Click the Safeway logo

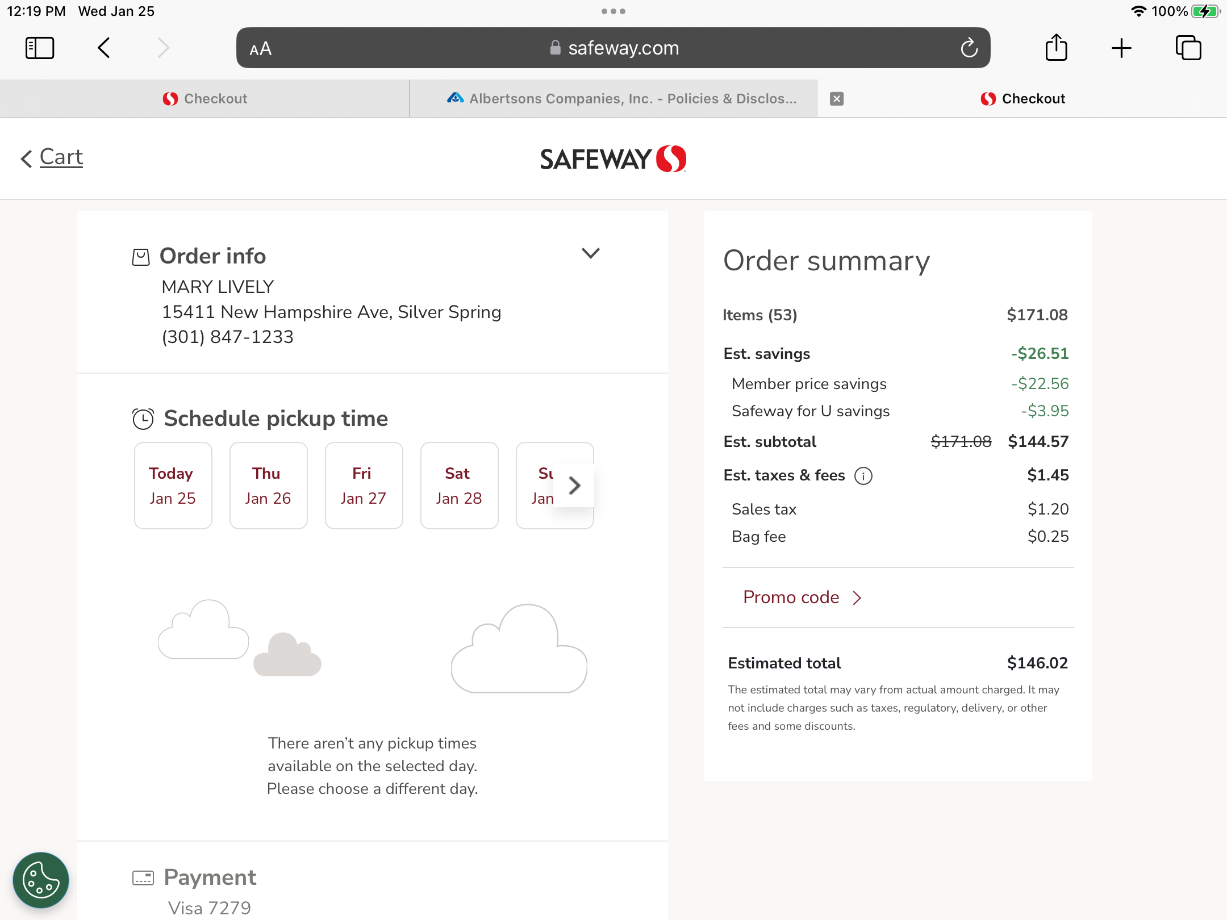pyautogui.click(x=613, y=159)
